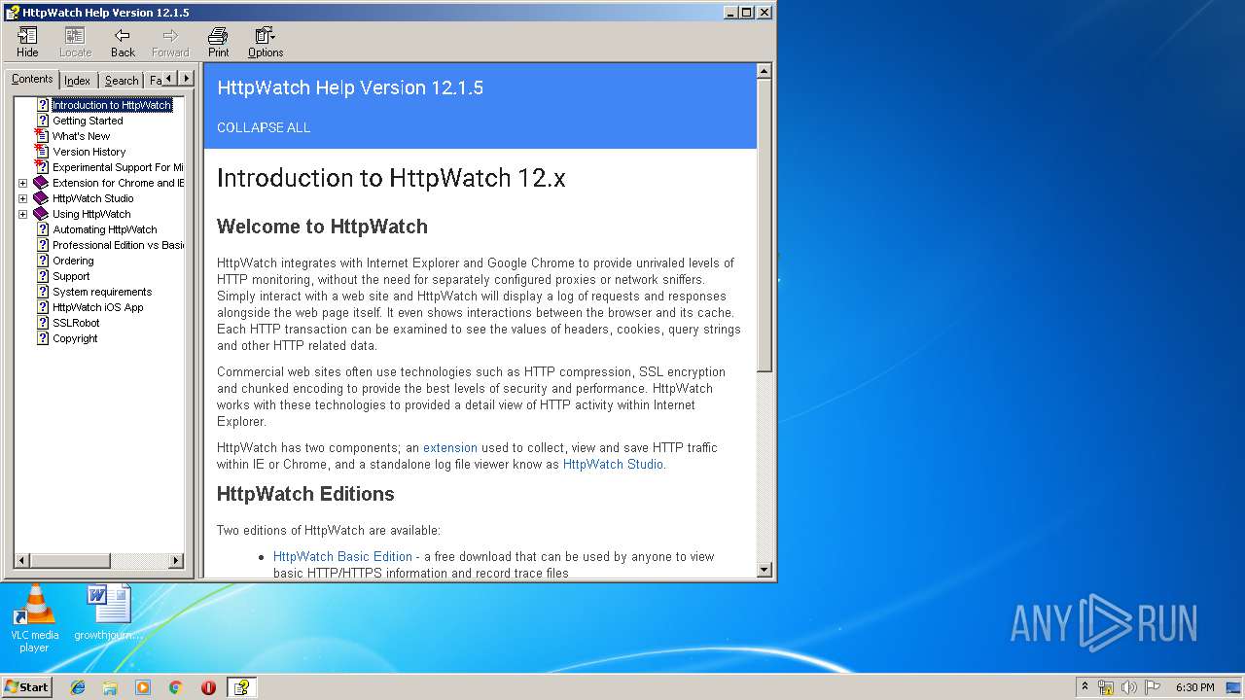Click the Extension for Chrome book icon
This screenshot has height=700, width=1245.
pyautogui.click(x=41, y=183)
